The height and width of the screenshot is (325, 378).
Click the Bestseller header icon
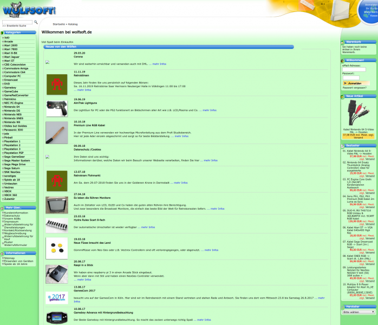[343, 146]
